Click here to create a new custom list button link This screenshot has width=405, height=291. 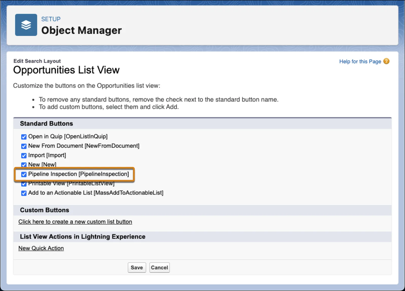(75, 222)
